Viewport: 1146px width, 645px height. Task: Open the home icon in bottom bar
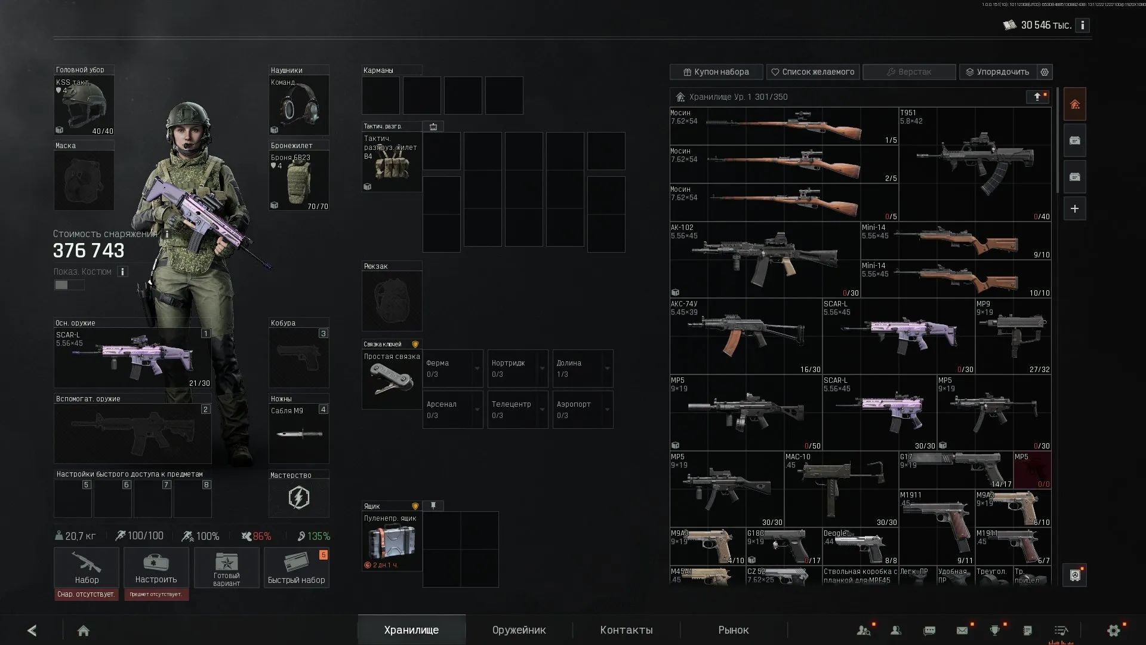pos(84,631)
